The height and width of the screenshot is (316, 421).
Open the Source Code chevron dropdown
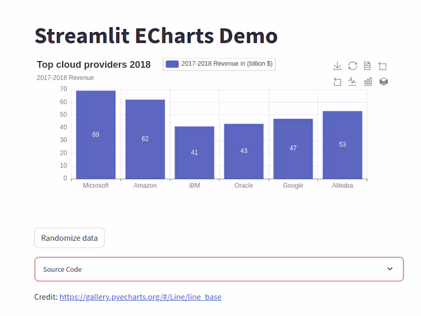click(x=390, y=269)
